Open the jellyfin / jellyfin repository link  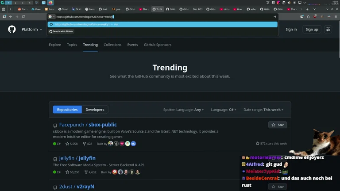[x=77, y=158]
